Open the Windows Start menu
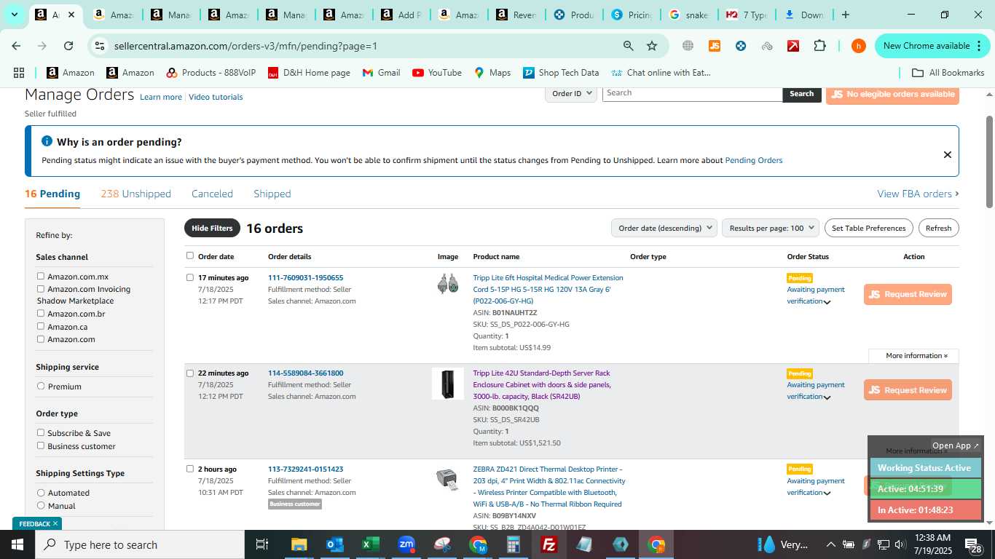This screenshot has width=995, height=559. 17,544
